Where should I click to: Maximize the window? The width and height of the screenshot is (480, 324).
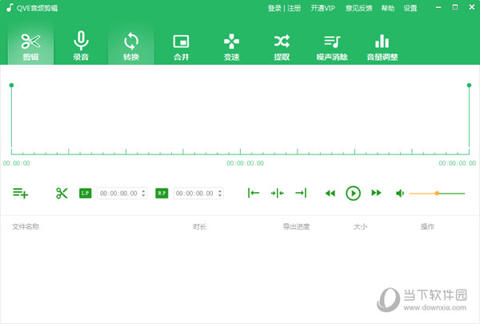click(x=455, y=7)
